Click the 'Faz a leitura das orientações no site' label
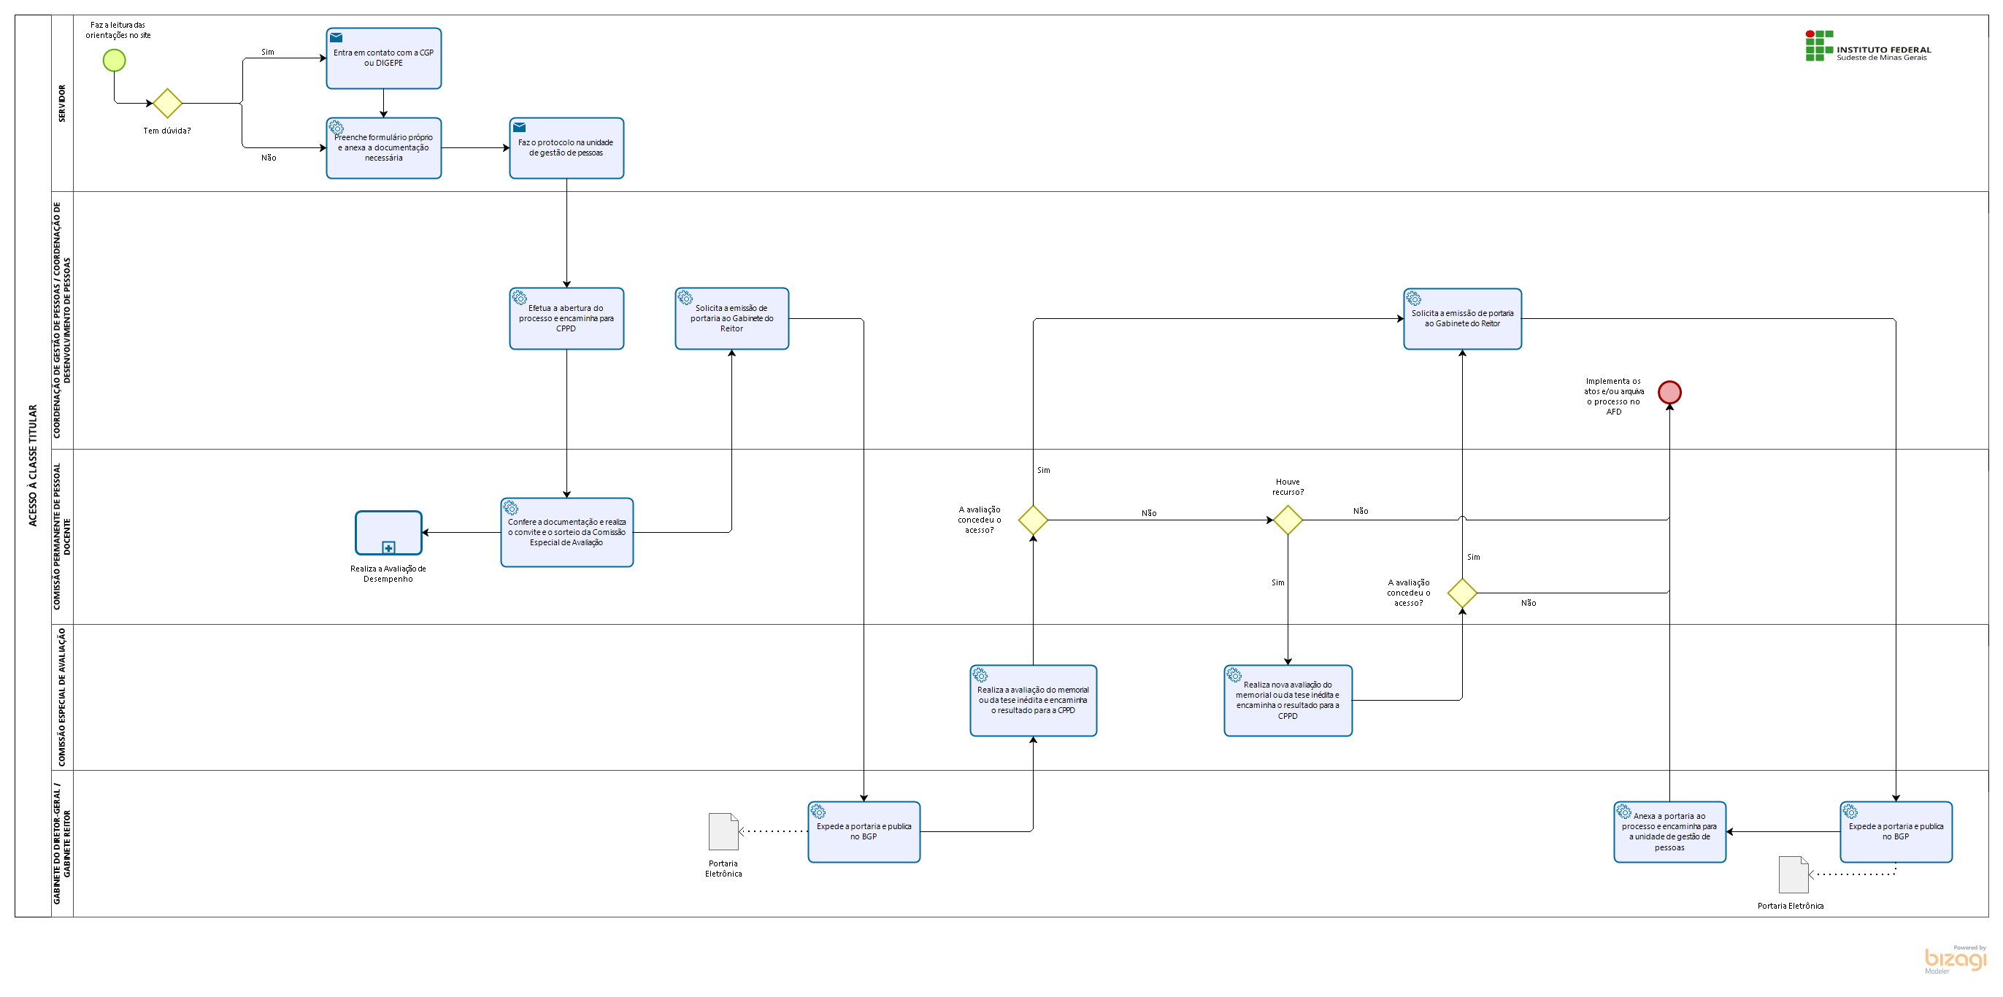This screenshot has height=997, width=2003. (x=118, y=31)
